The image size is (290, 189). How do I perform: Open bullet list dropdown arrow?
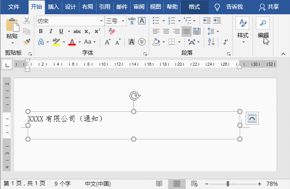click(163, 21)
